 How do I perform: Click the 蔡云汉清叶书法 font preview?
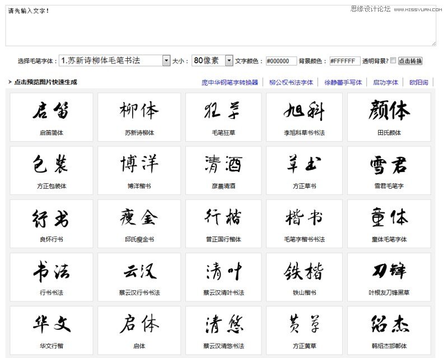[x=223, y=277]
